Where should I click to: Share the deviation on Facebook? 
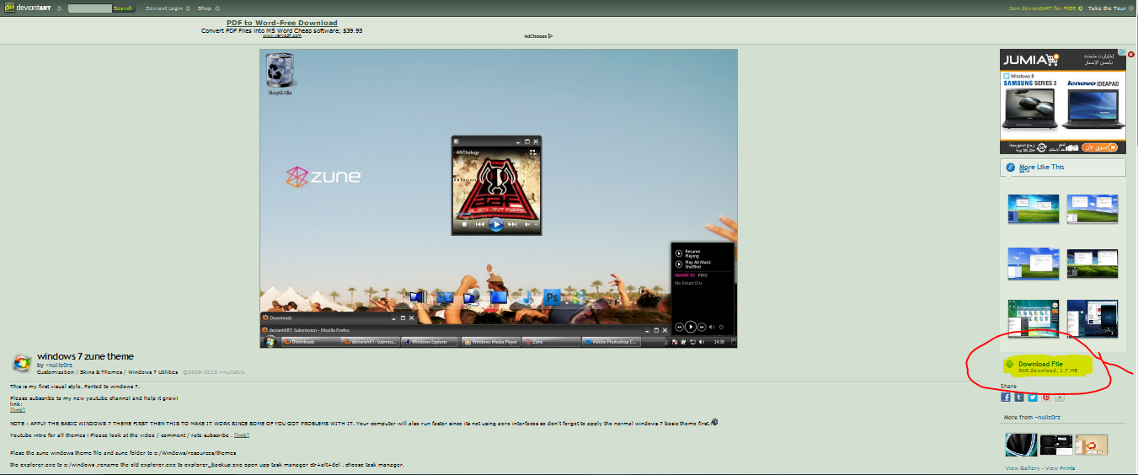pos(1006,398)
